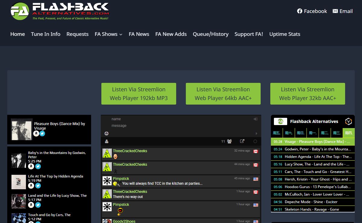Select the highlighted 周四 day tab
This screenshot has width=362, height=223.
pos(349,133)
